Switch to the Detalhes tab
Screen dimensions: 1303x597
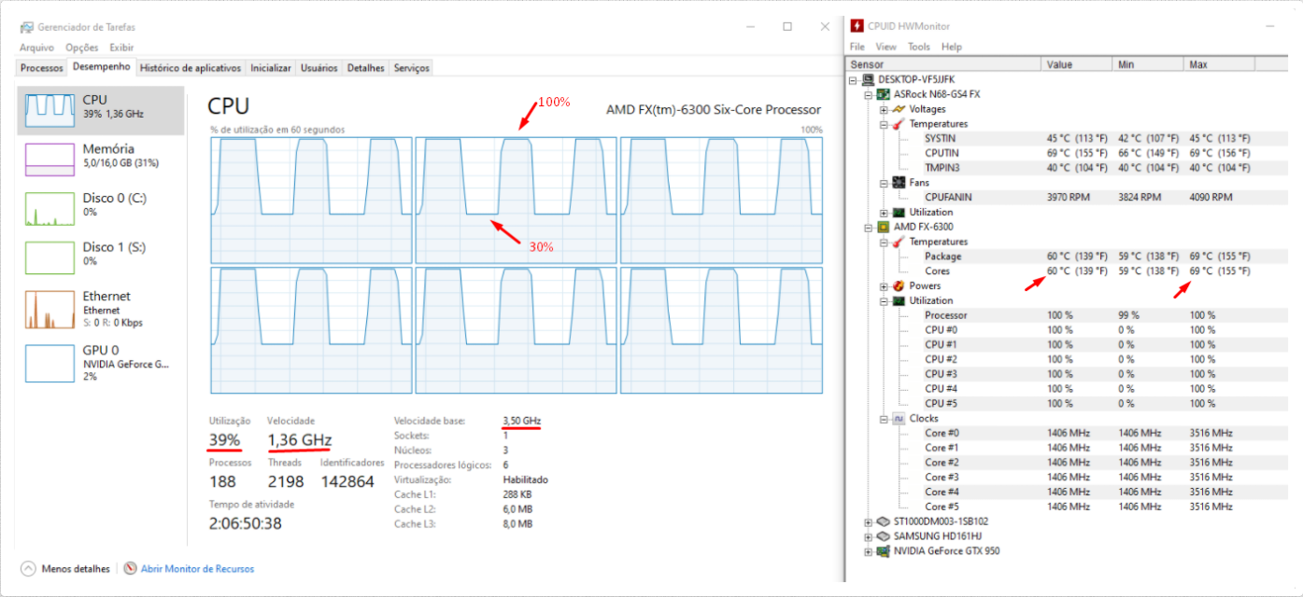pos(366,68)
